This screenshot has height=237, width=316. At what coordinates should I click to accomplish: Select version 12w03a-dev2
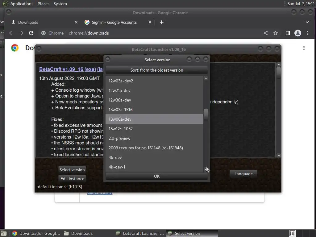[154, 81]
